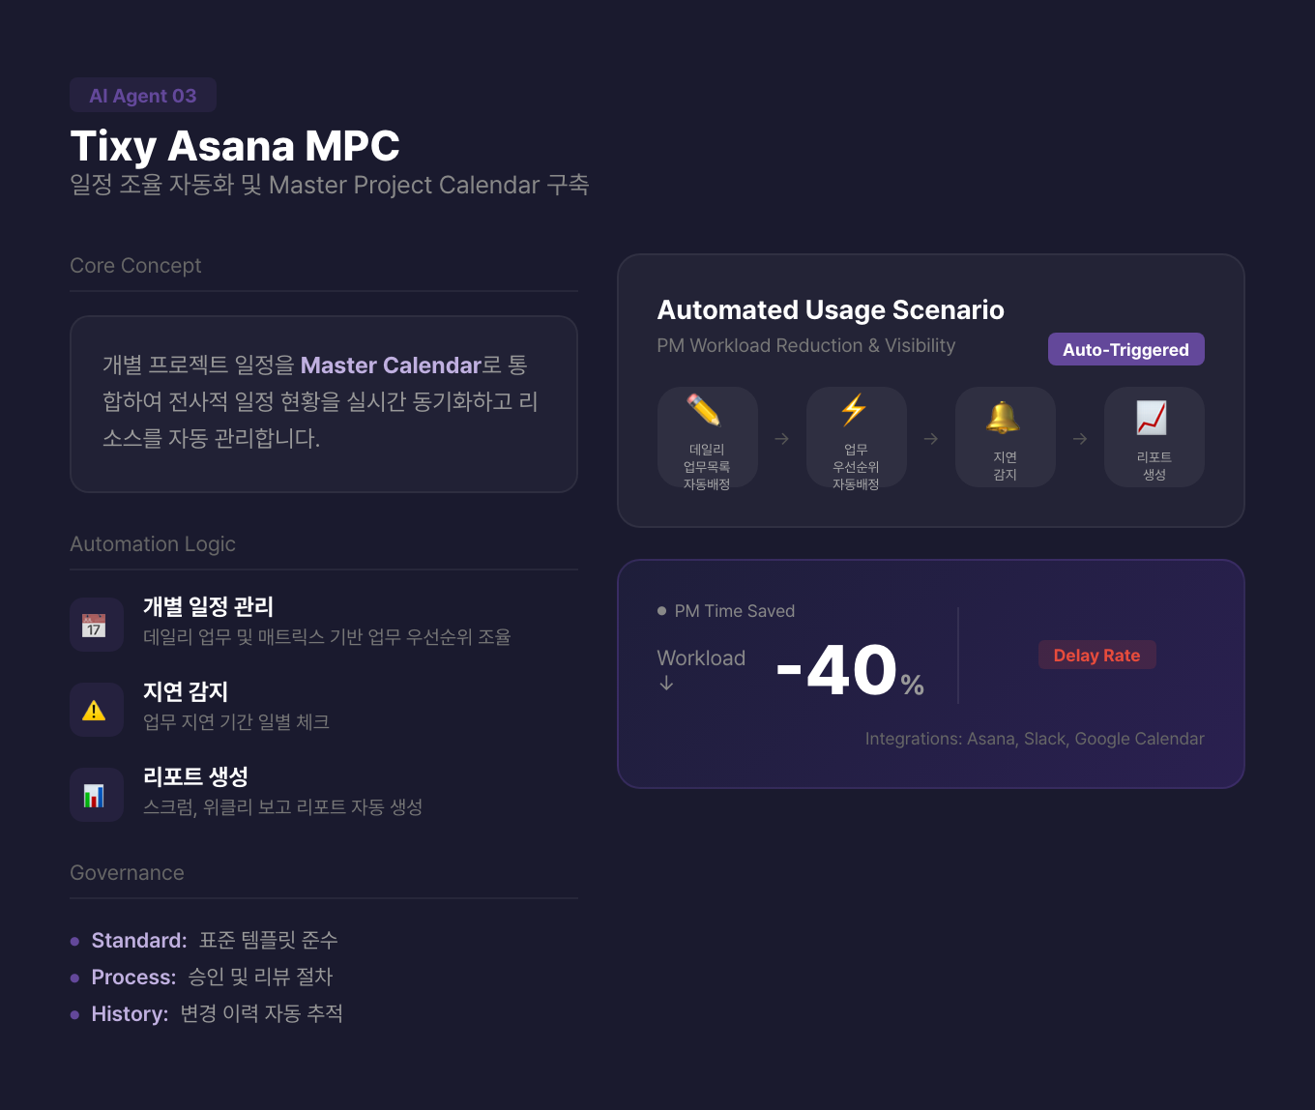The image size is (1315, 1110).
Task: Click the pencil icon in daily task card
Action: 704,411
